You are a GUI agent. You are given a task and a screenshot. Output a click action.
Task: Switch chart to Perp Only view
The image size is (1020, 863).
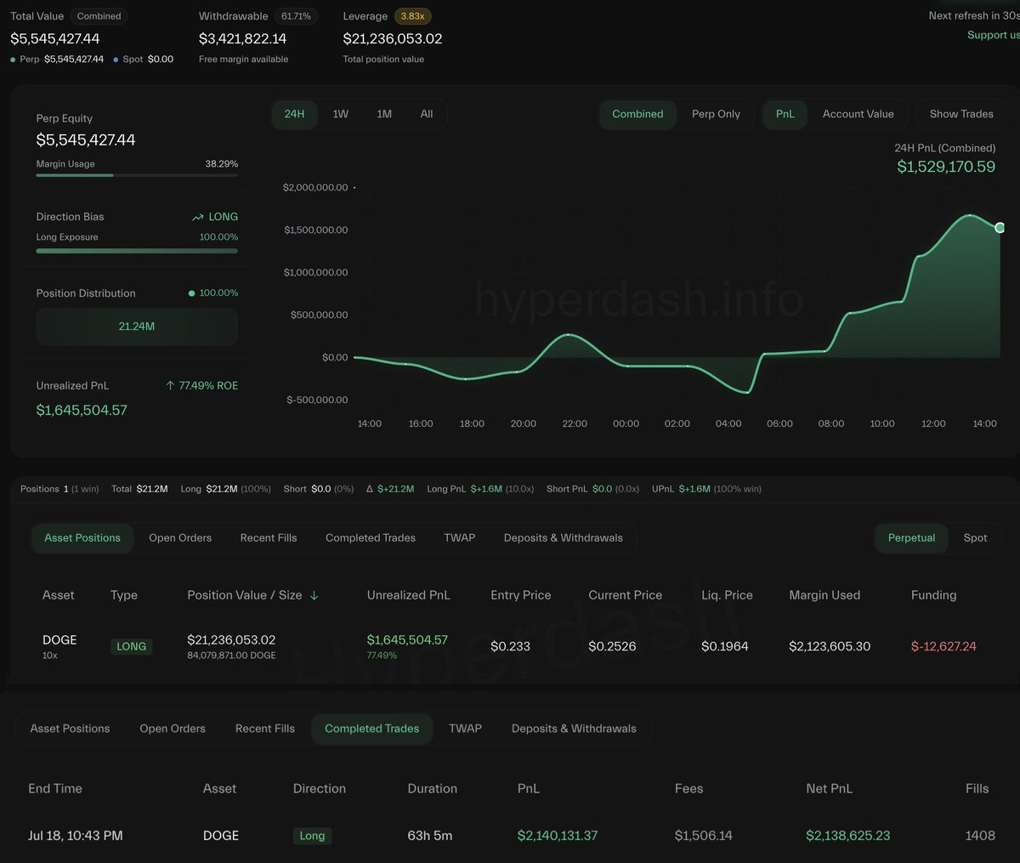pos(716,114)
